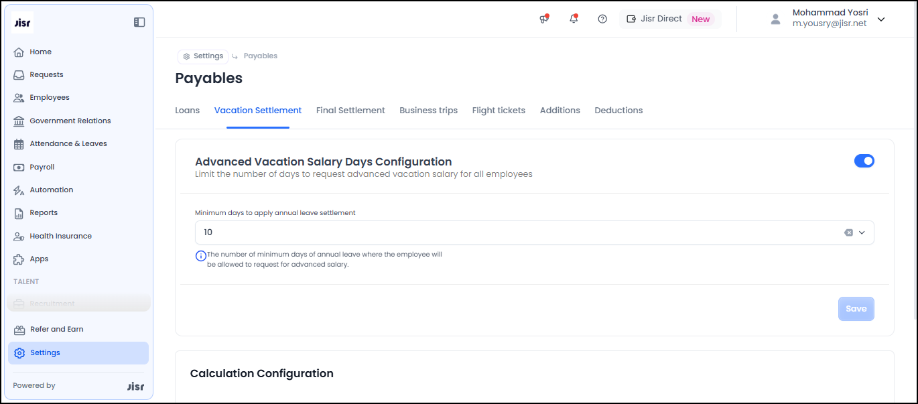This screenshot has width=918, height=404.
Task: Open the announcements megaphone icon
Action: point(544,19)
